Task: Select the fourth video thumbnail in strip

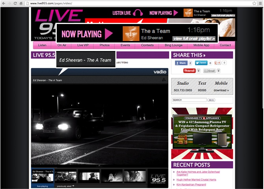Action: pyautogui.click(x=112, y=176)
